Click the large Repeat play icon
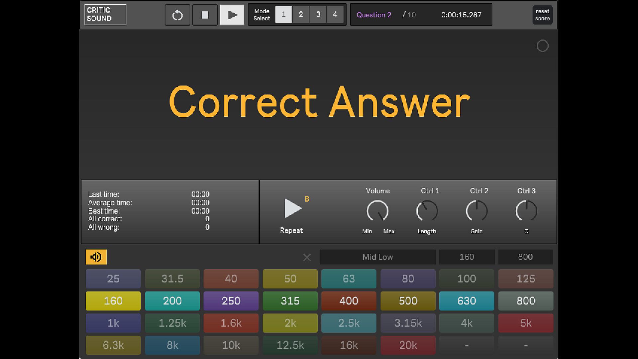 (292, 208)
